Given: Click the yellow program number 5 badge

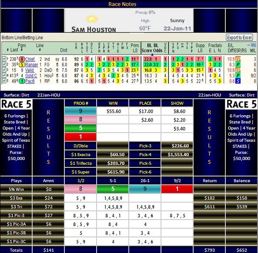Looking at the screenshot, I should tap(22, 65).
